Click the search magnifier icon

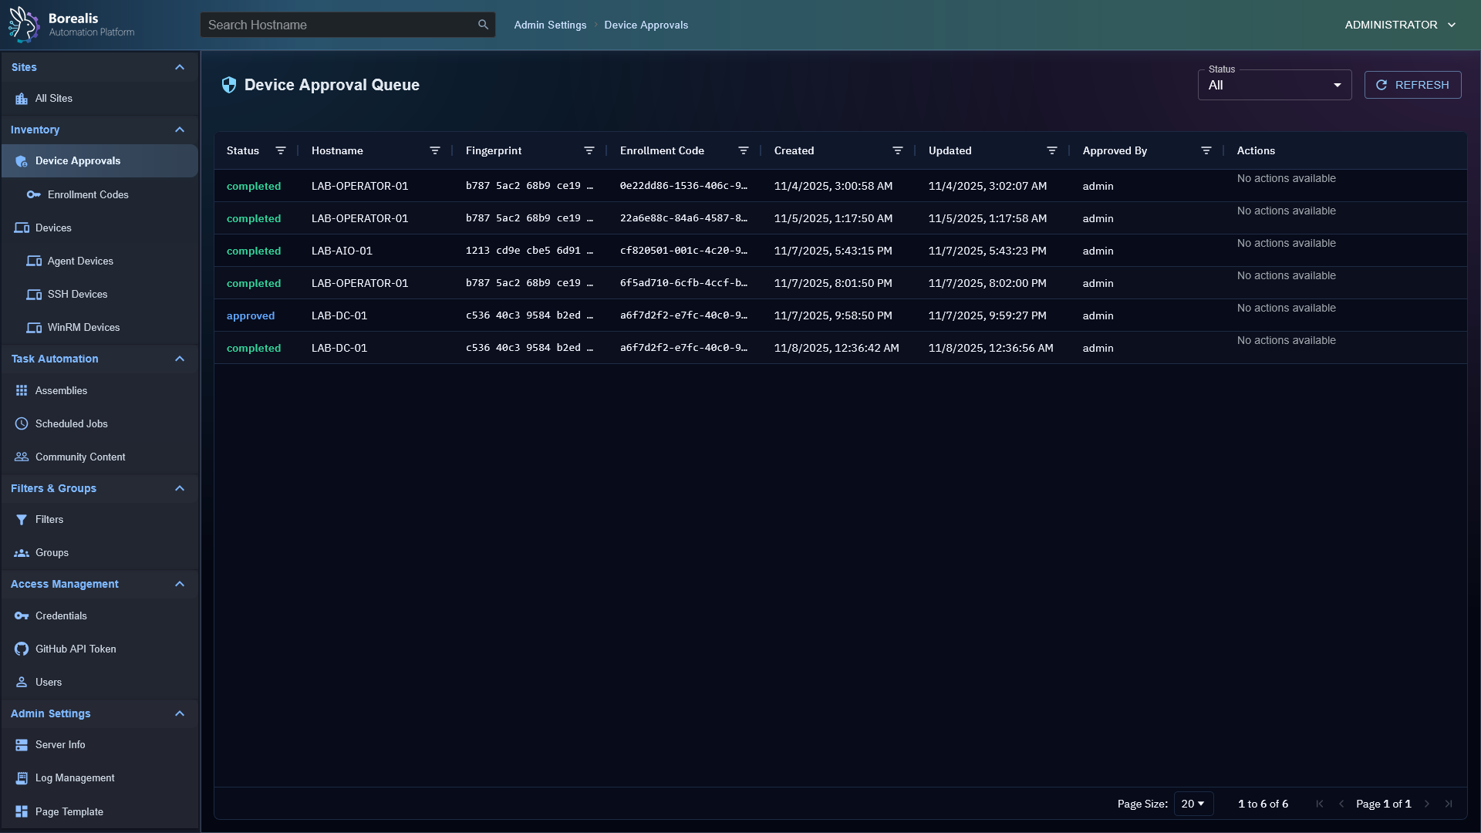[x=483, y=25]
